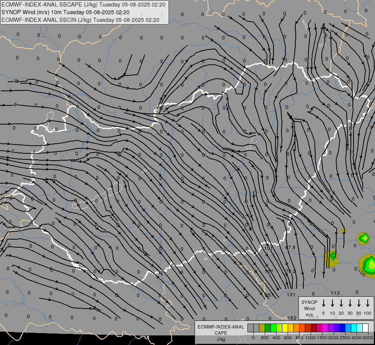Viewport: 375px width, 345px height.
Task: Click the "107" CAPE value on map
Action: click(269, 272)
